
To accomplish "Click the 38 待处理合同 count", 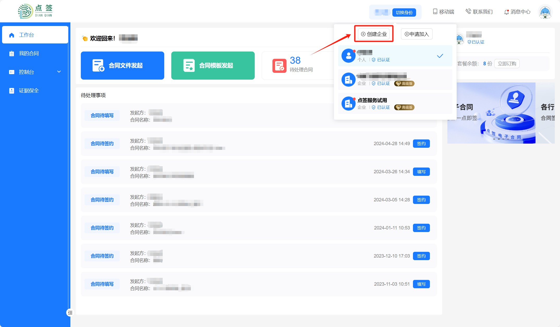I will [x=295, y=60].
